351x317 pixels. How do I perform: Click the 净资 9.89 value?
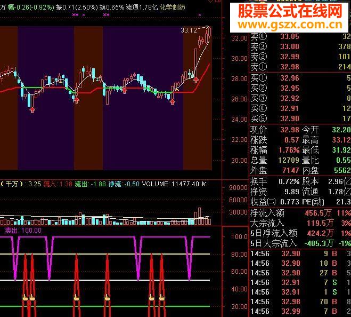(x=292, y=192)
